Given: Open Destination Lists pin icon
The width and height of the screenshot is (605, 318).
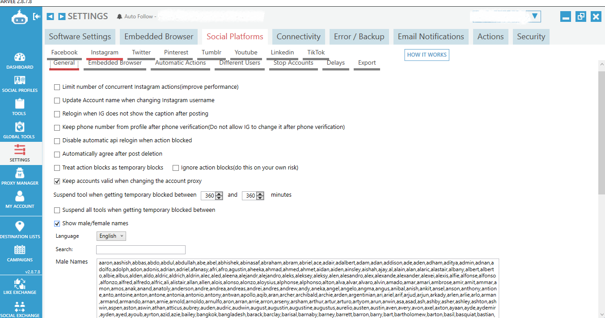Looking at the screenshot, I should 20,226.
